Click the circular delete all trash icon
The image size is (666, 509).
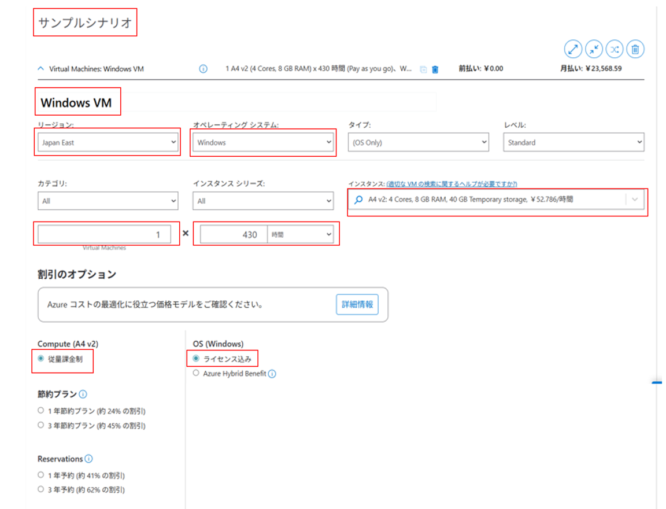(635, 50)
